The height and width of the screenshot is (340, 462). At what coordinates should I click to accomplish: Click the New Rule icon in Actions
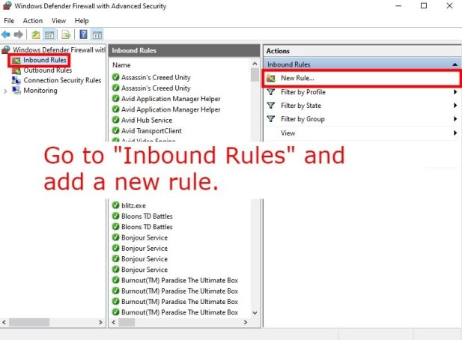(271, 79)
